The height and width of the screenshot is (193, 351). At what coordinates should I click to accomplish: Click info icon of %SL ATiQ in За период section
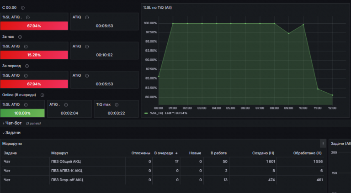click(26, 76)
